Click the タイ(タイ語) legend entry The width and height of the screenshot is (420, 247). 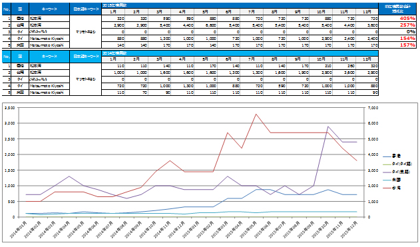[397, 164]
